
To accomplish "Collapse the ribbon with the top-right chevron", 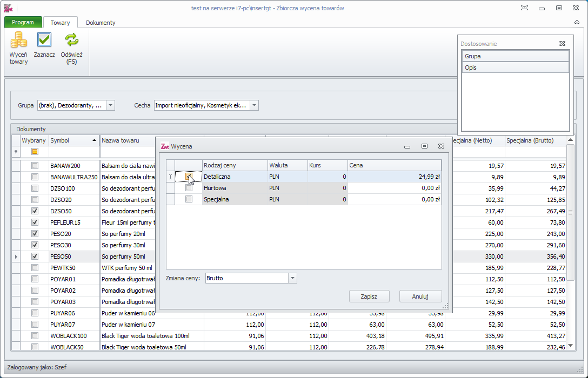I will 577,23.
